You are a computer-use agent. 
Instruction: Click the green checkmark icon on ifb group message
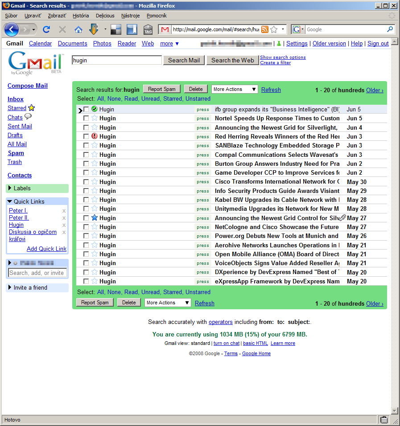coord(95,109)
